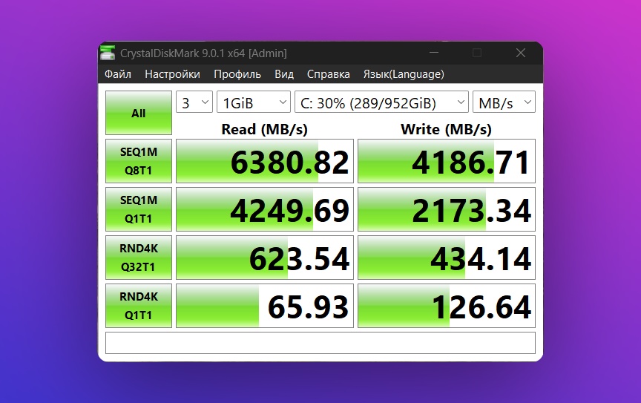Click the Read (MB/s) column header
The image size is (641, 403).
[265, 129]
